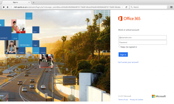This screenshot has width=174, height=104.
Task: Select the Sign in browser tab
Action: click(17, 2)
